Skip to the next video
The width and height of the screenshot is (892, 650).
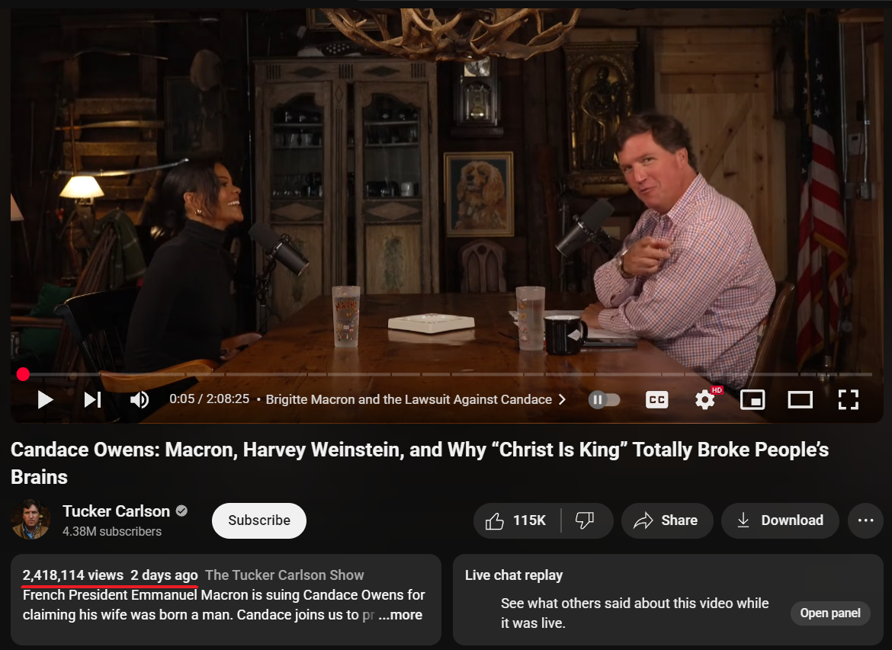93,400
